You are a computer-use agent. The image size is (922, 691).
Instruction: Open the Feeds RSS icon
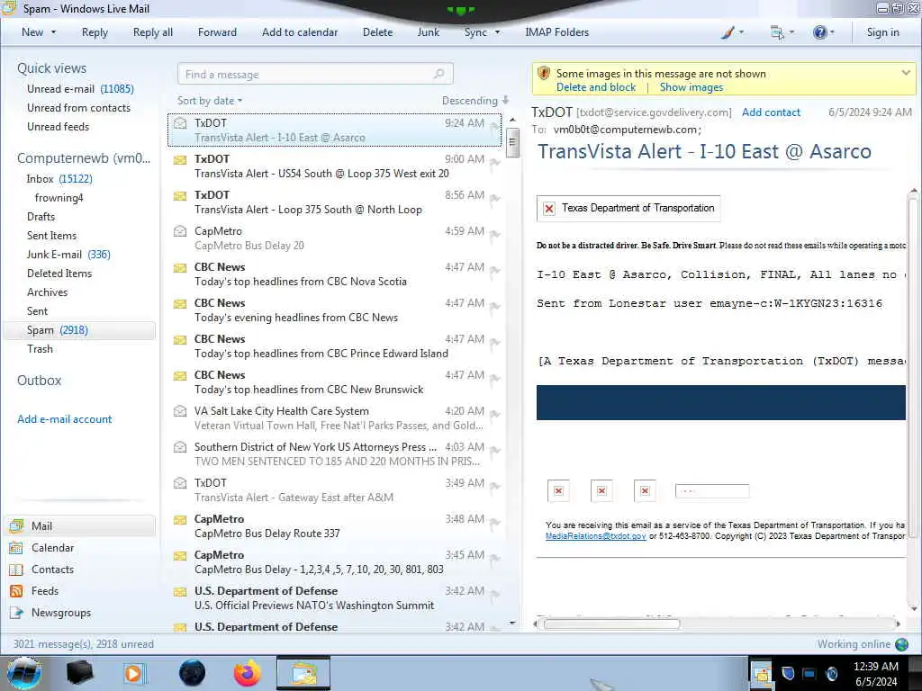click(x=16, y=591)
